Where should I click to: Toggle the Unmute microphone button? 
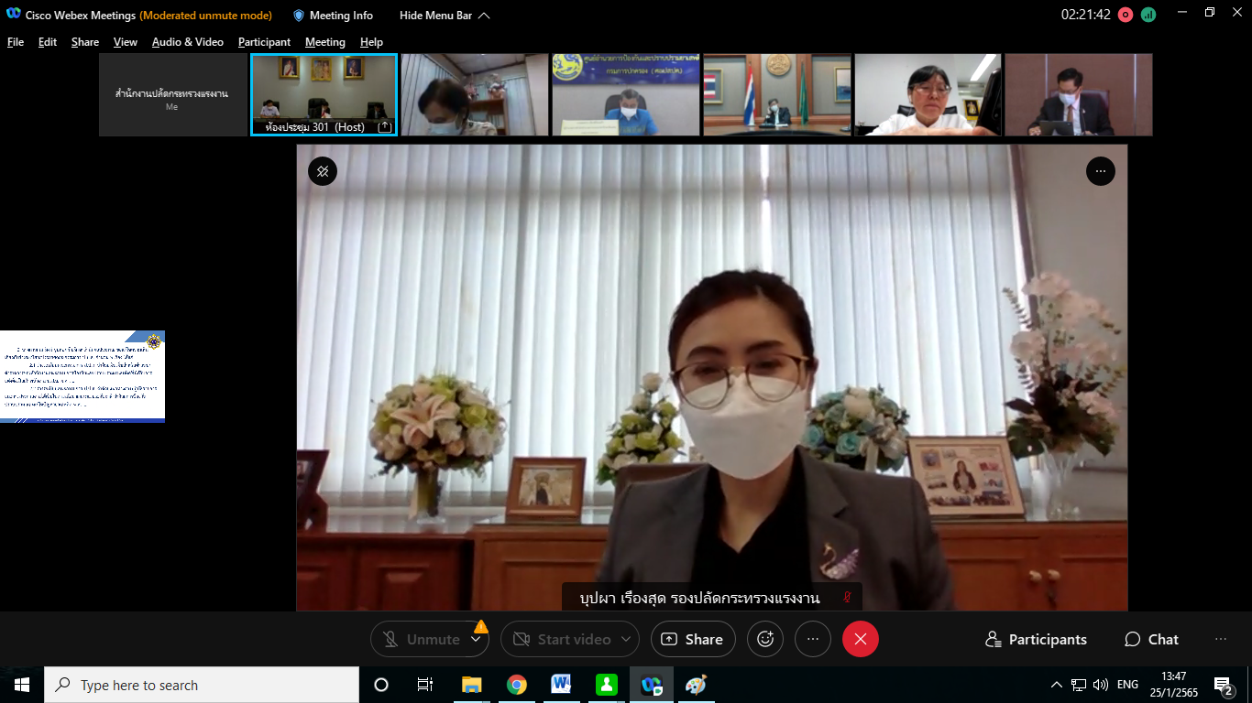pyautogui.click(x=422, y=639)
